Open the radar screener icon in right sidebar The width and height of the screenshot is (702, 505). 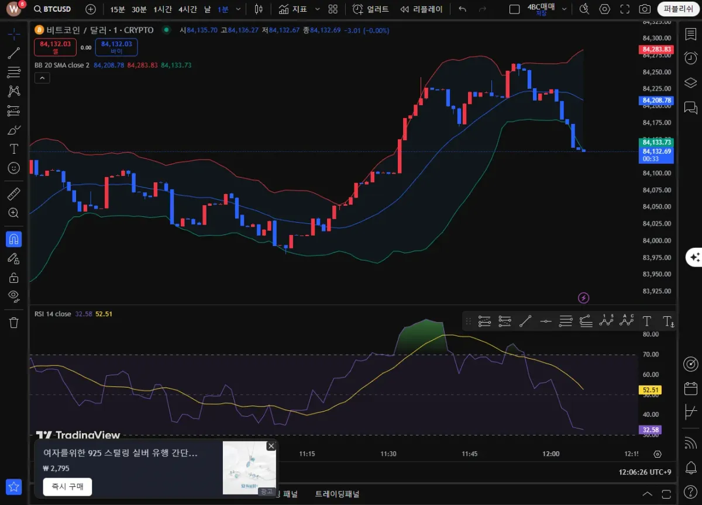click(x=691, y=364)
